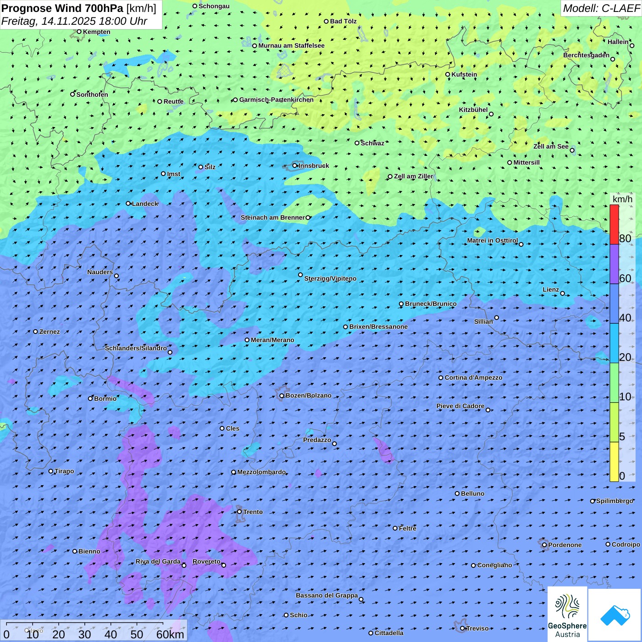642x642 pixels.
Task: Select the Bruneck/Brunico label
Action: pyautogui.click(x=431, y=304)
